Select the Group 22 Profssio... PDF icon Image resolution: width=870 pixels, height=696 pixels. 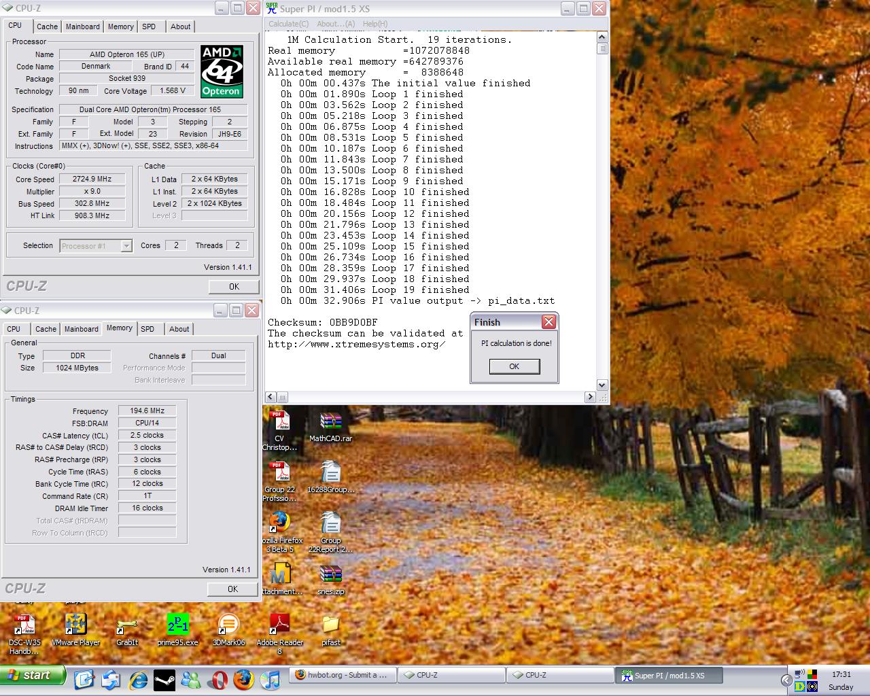279,481
